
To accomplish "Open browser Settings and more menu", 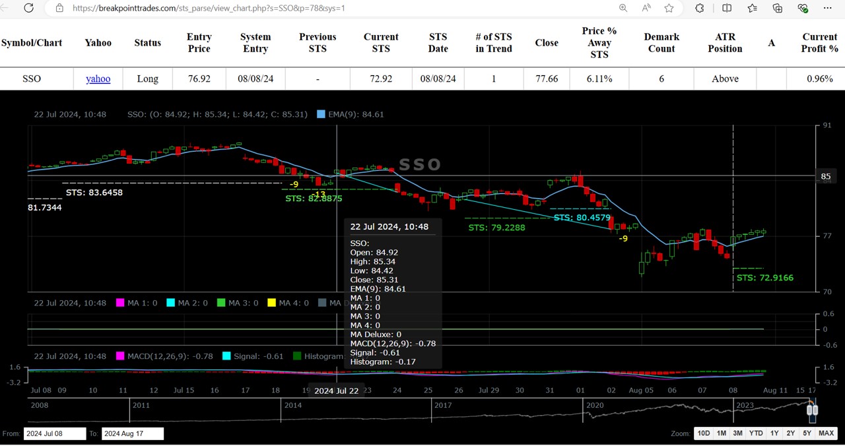I will pyautogui.click(x=828, y=8).
